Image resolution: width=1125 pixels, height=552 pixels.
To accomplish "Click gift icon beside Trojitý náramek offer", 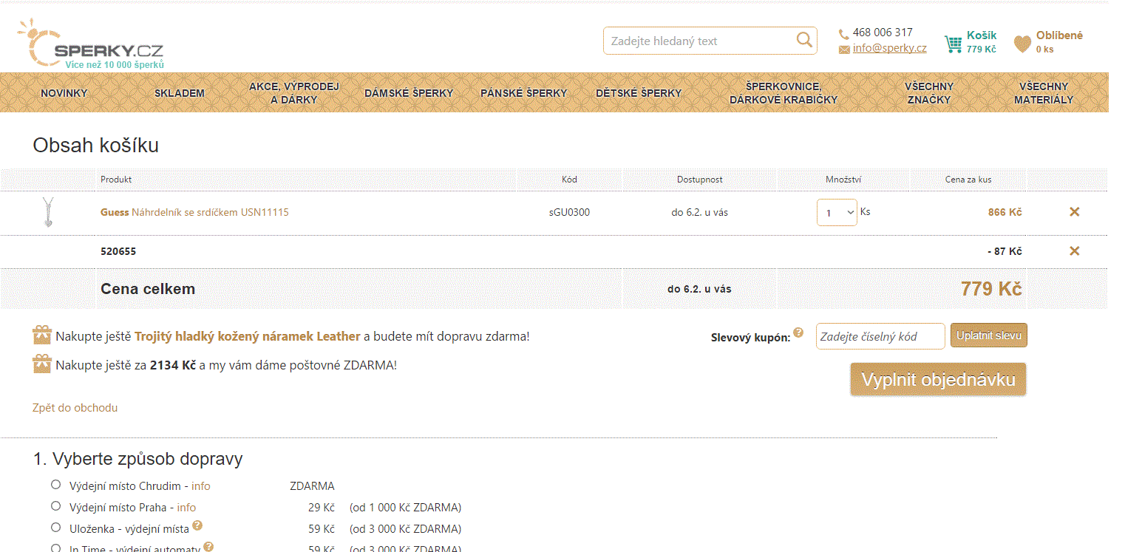I will [42, 335].
